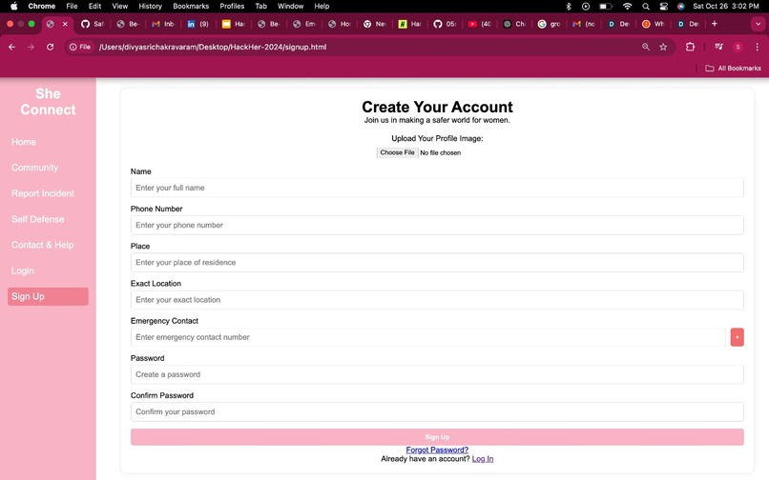Image resolution: width=769 pixels, height=480 pixels.
Task: Open Control Center
Action: [x=663, y=6]
